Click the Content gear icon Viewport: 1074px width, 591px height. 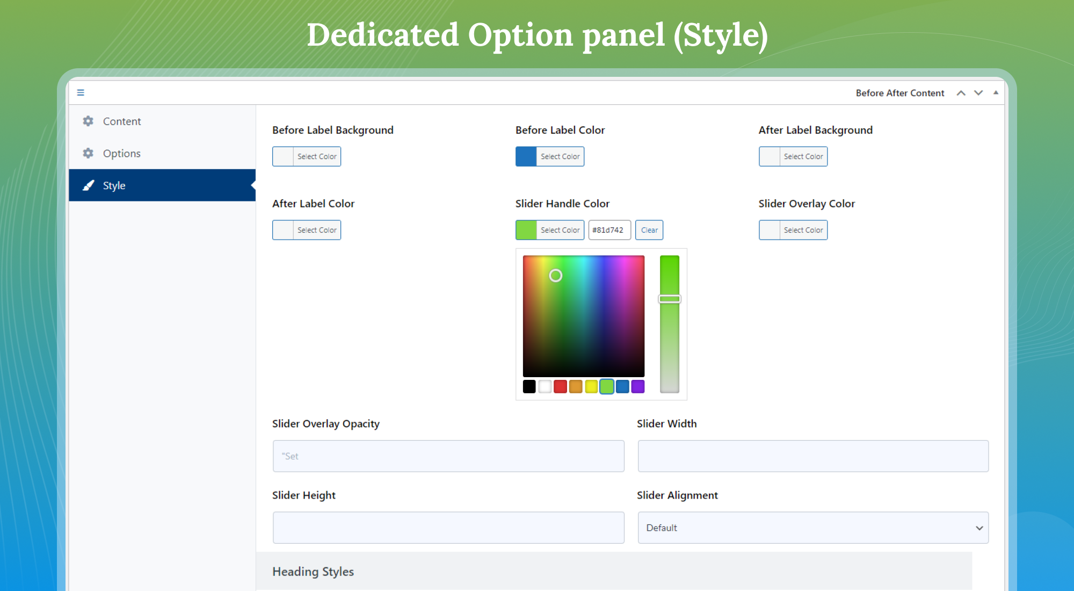pyautogui.click(x=88, y=121)
